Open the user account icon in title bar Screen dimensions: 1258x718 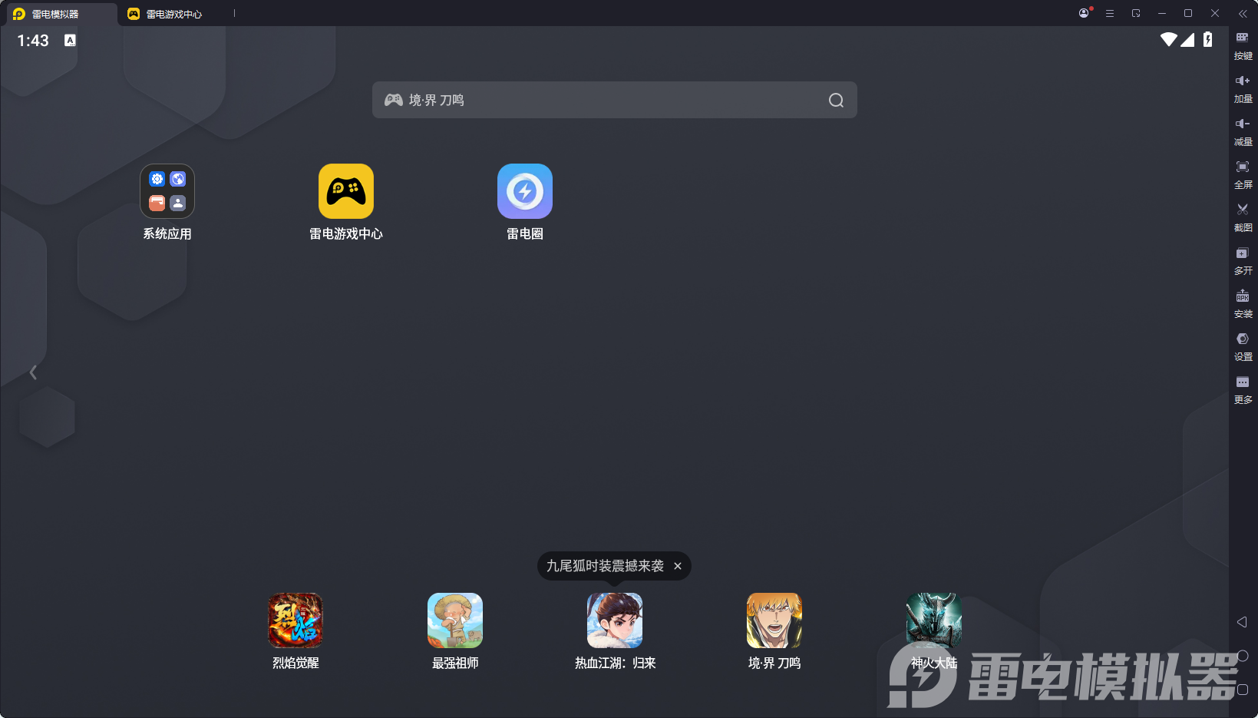point(1084,13)
